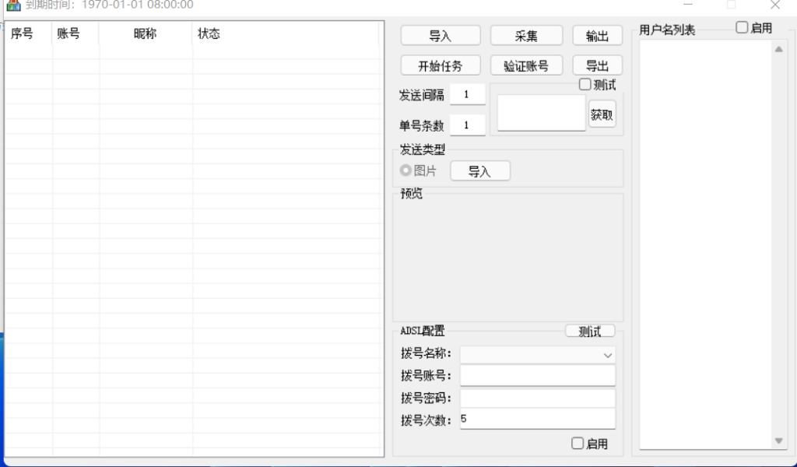This screenshot has height=467, width=797.
Task: Enable the 启用 checkbox beside 用户名列表
Action: point(743,28)
